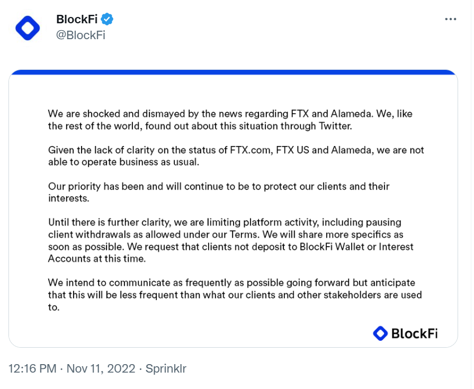Screen dimensions: 474x389
Task: Click the word 'Twitter' in the statement
Action: point(335,126)
